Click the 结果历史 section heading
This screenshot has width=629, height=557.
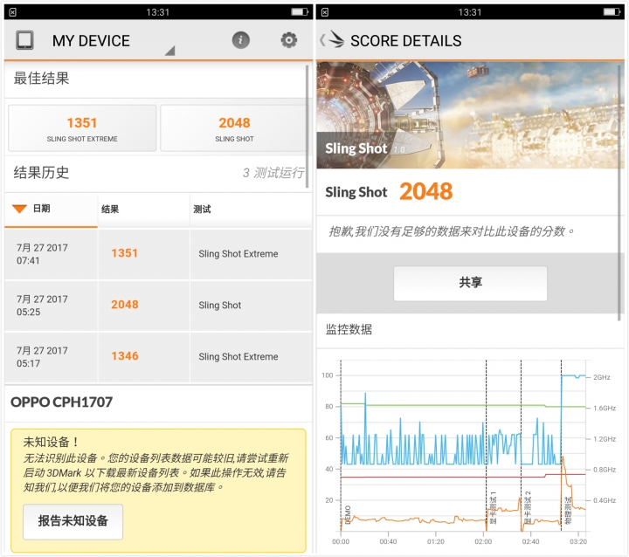(x=41, y=173)
